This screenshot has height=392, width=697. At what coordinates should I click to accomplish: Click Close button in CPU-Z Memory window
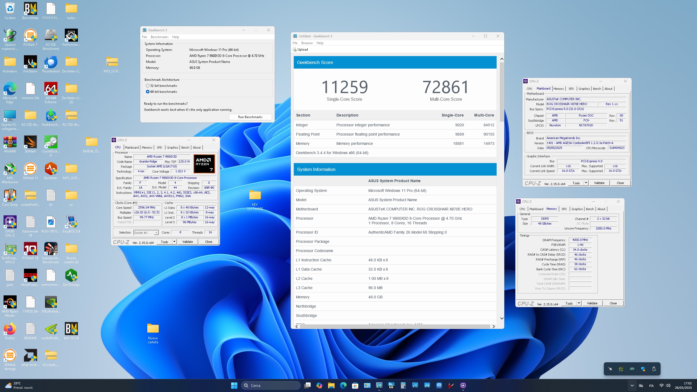click(613, 303)
